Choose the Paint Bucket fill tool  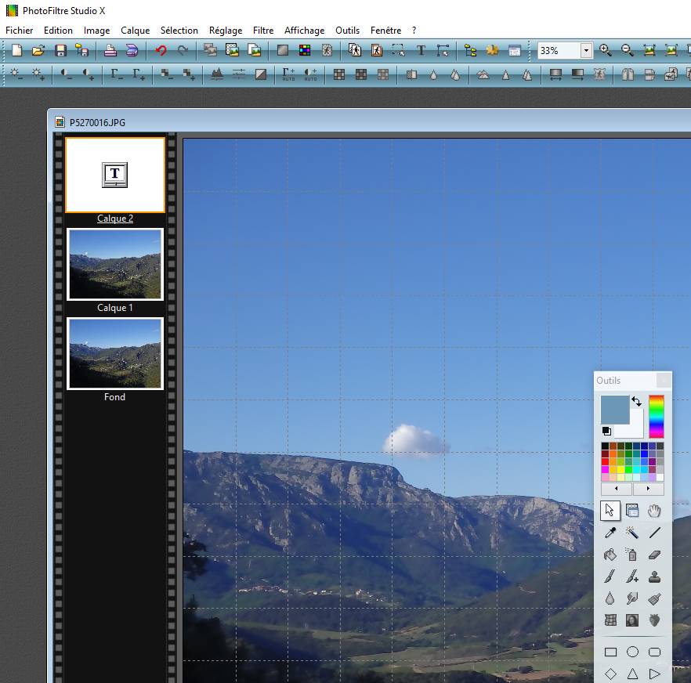coord(610,555)
